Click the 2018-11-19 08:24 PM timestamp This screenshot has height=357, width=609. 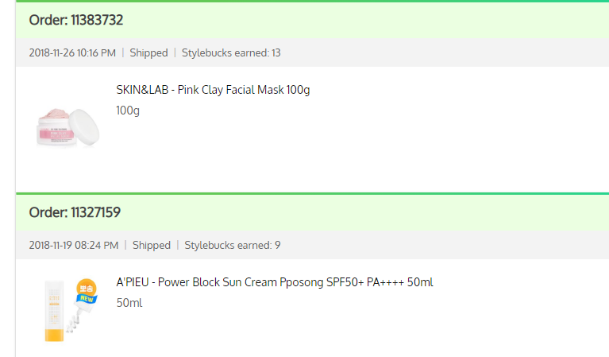pos(74,245)
